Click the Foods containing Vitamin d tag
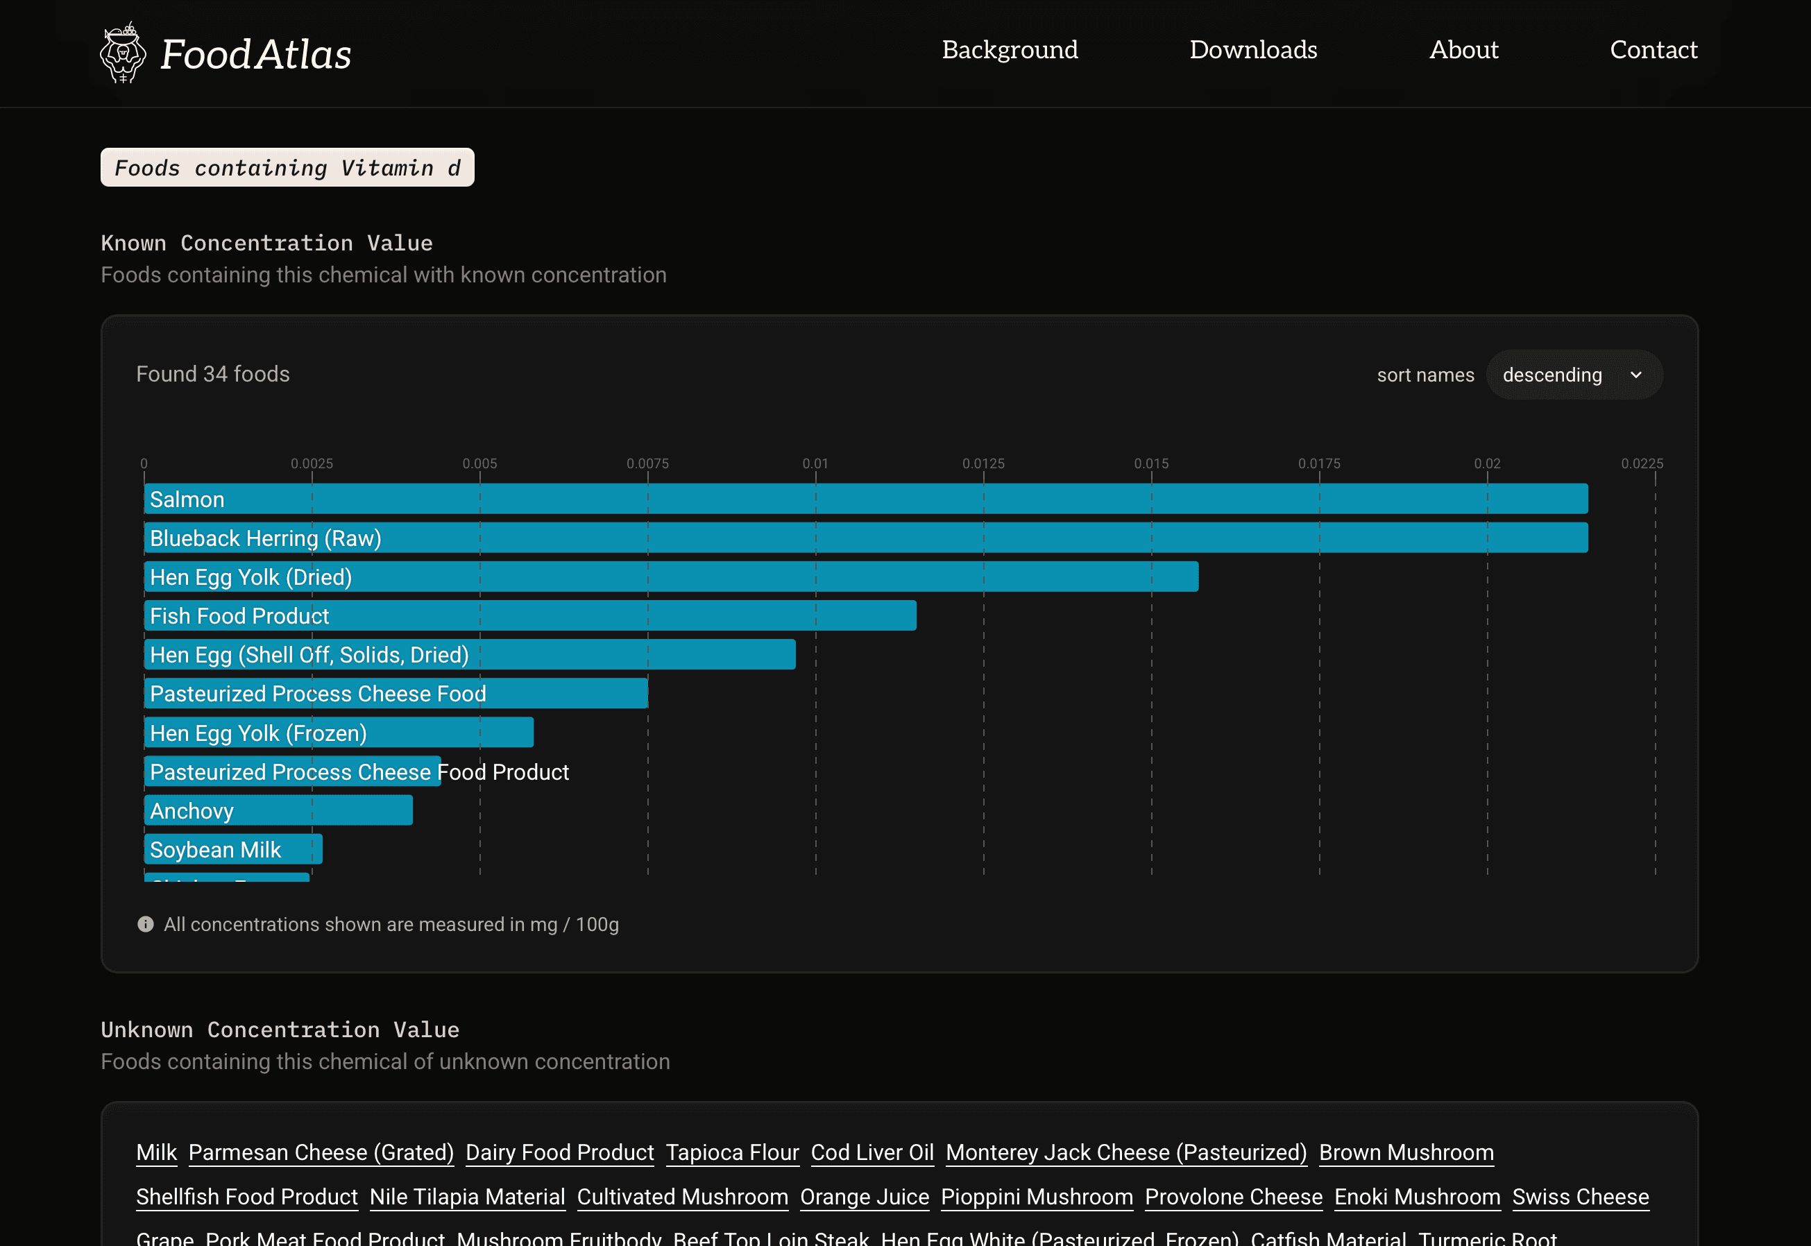 point(287,168)
